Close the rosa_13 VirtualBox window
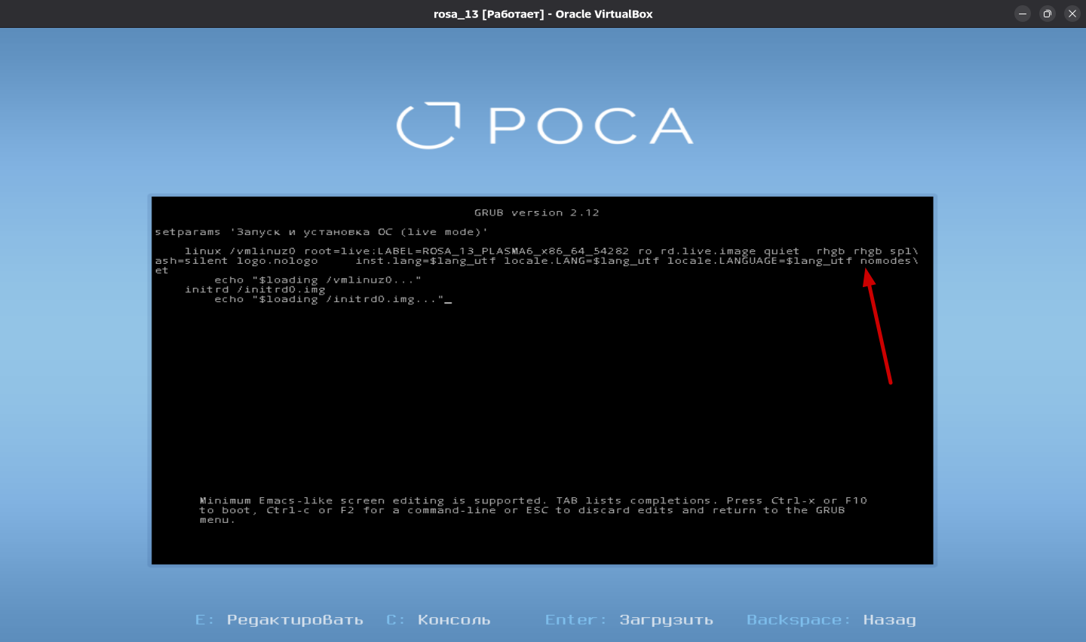 [x=1072, y=14]
